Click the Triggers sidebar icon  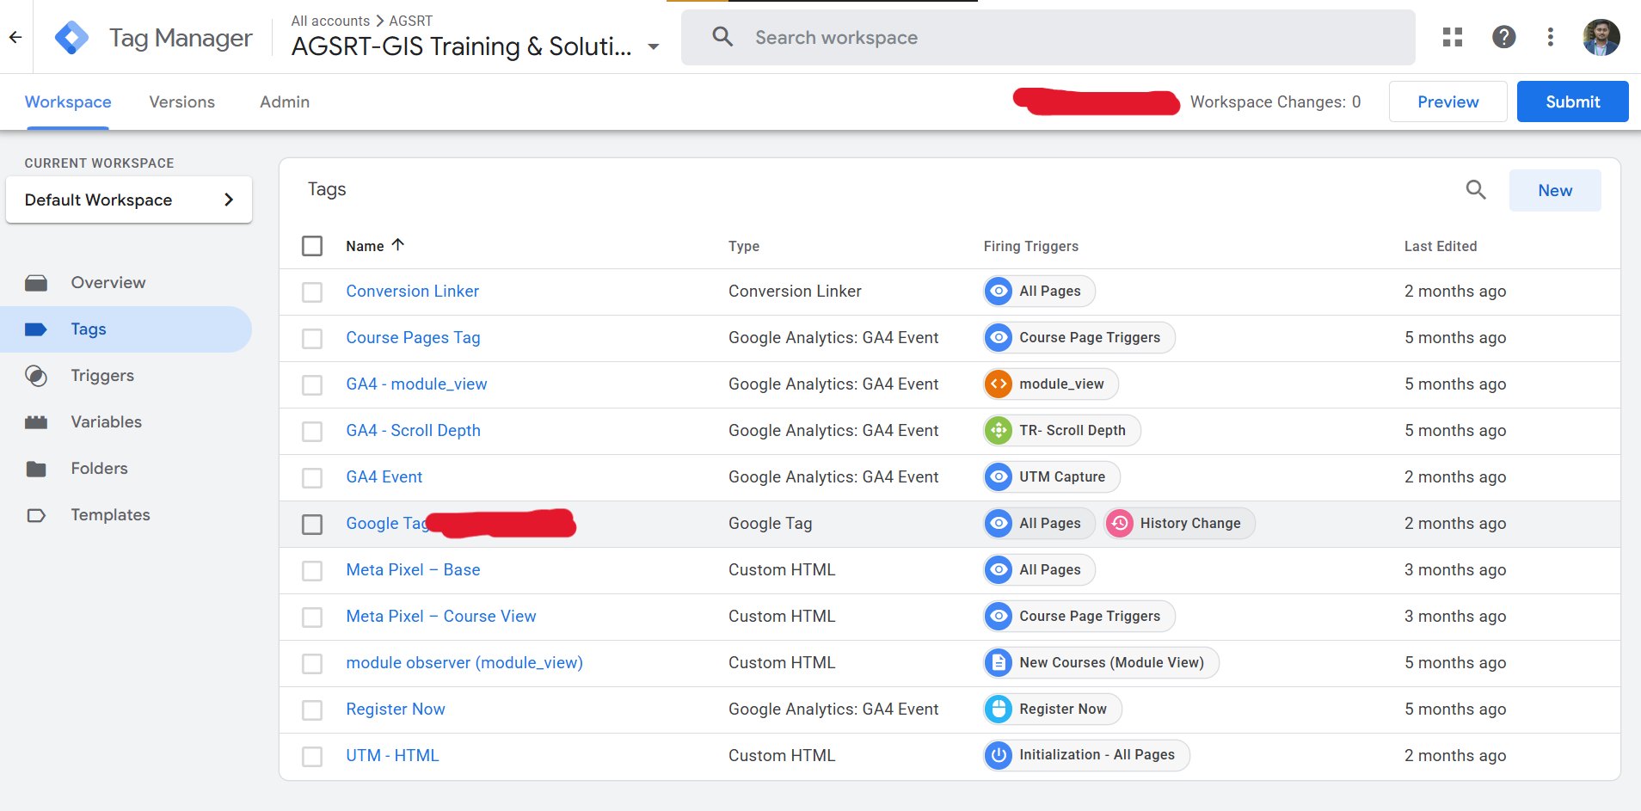tap(36, 376)
